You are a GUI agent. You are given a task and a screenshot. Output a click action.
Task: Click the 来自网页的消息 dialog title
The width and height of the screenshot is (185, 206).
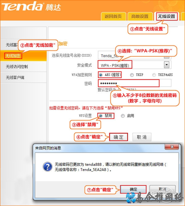click(48, 148)
